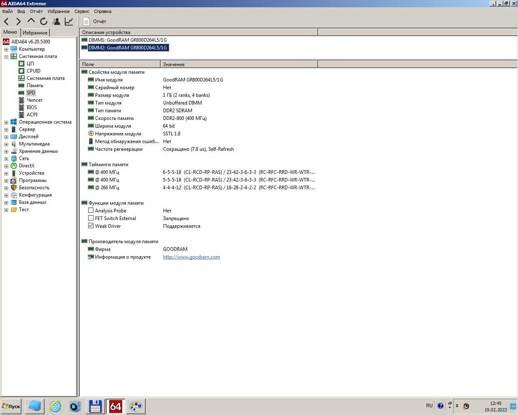Go up one level with Up arrow
The image size is (518, 415).
click(31, 21)
